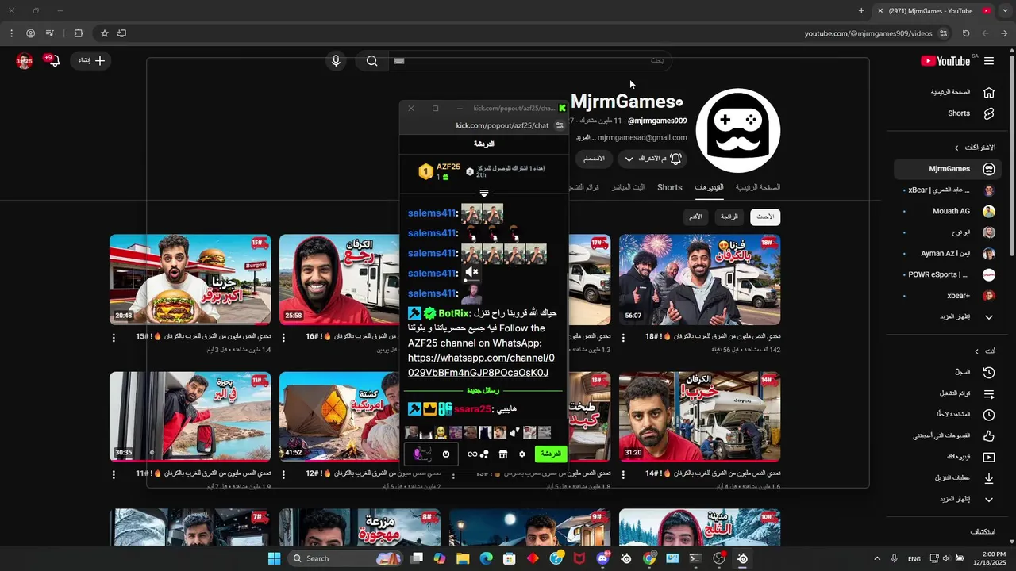Open Liked videos thumbs-up in sidebar
1016x571 pixels.
tap(988, 436)
